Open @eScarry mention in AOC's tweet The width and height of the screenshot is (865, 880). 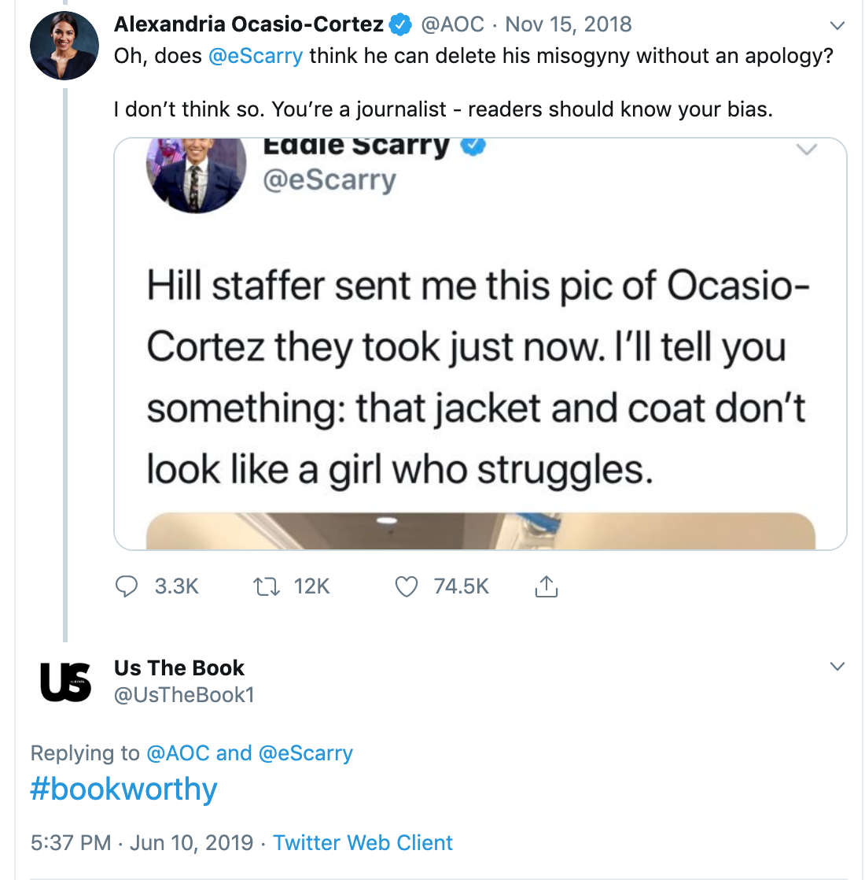(256, 57)
